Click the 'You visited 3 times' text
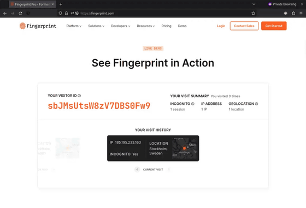The height and width of the screenshot is (208, 306). pos(225,96)
